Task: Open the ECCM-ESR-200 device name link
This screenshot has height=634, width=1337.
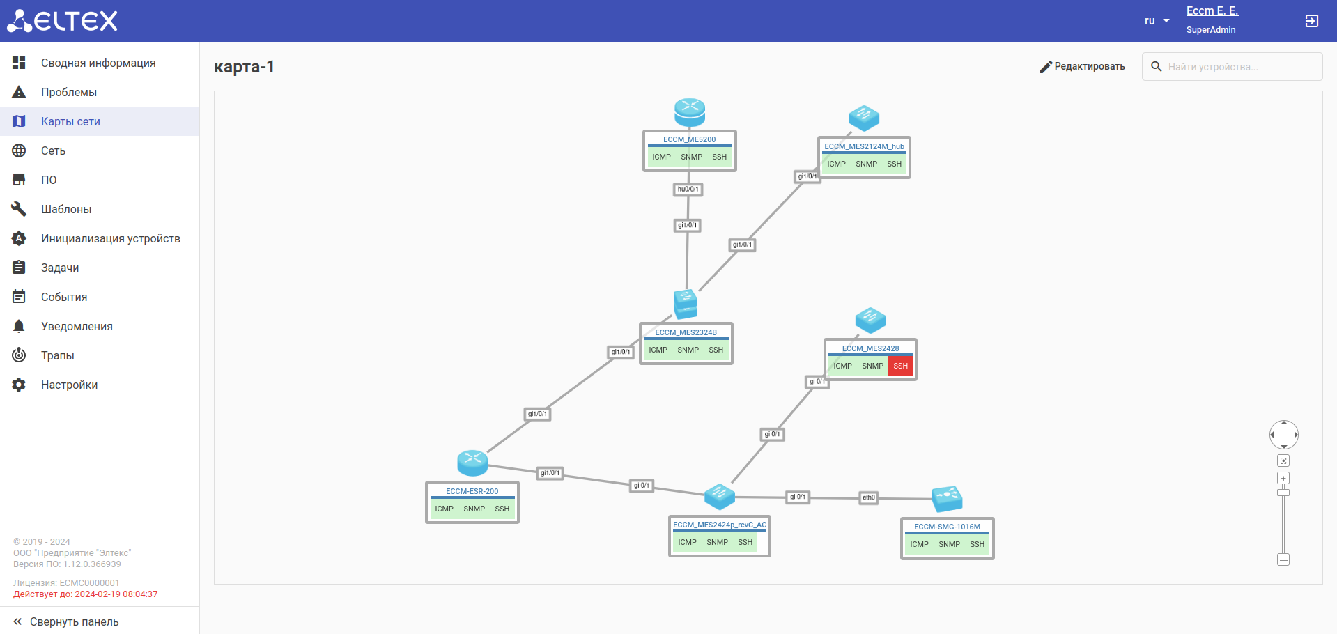Action: click(472, 491)
